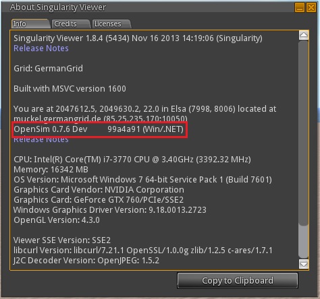Viewport: 320px width, 299px height.
Task: Click the vertical scrollbar thumb
Action: coord(304,133)
